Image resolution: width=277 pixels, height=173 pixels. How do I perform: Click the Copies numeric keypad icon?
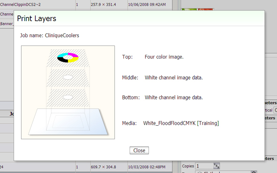click(x=216, y=166)
